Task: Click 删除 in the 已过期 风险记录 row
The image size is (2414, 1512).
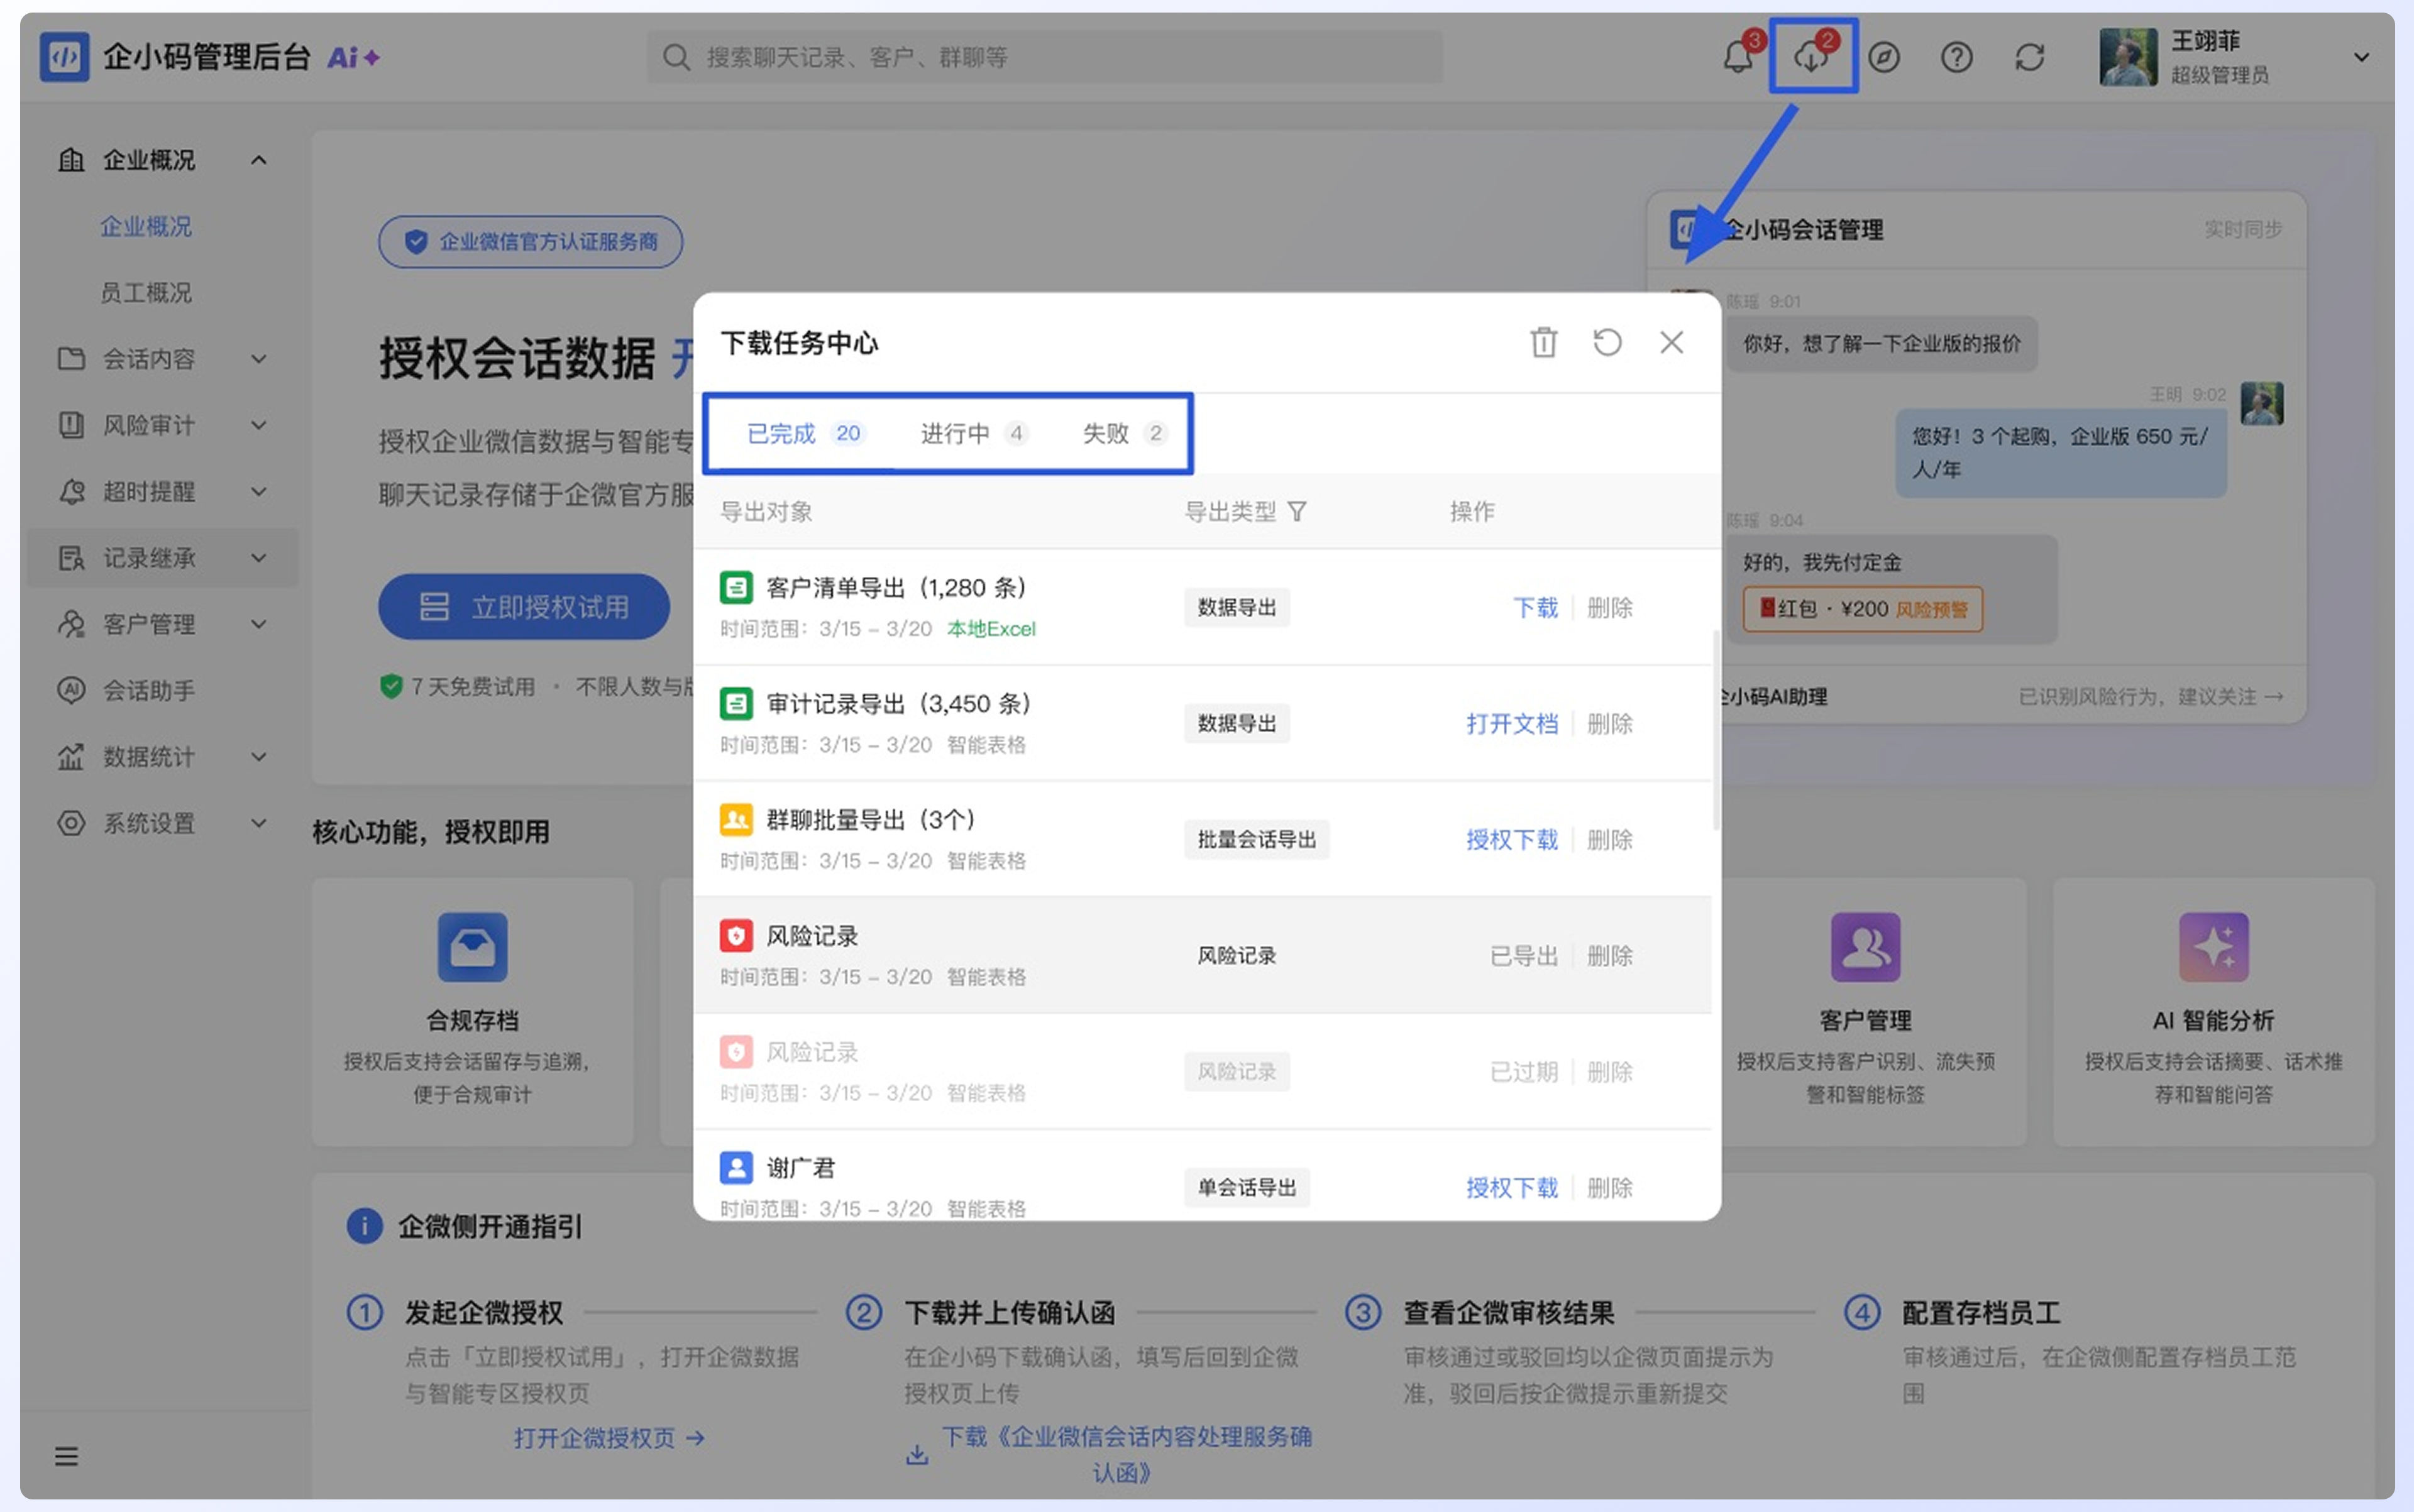Action: 1610,1071
